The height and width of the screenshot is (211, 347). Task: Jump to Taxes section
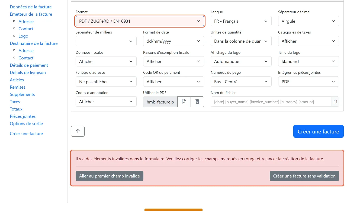[x=15, y=102]
